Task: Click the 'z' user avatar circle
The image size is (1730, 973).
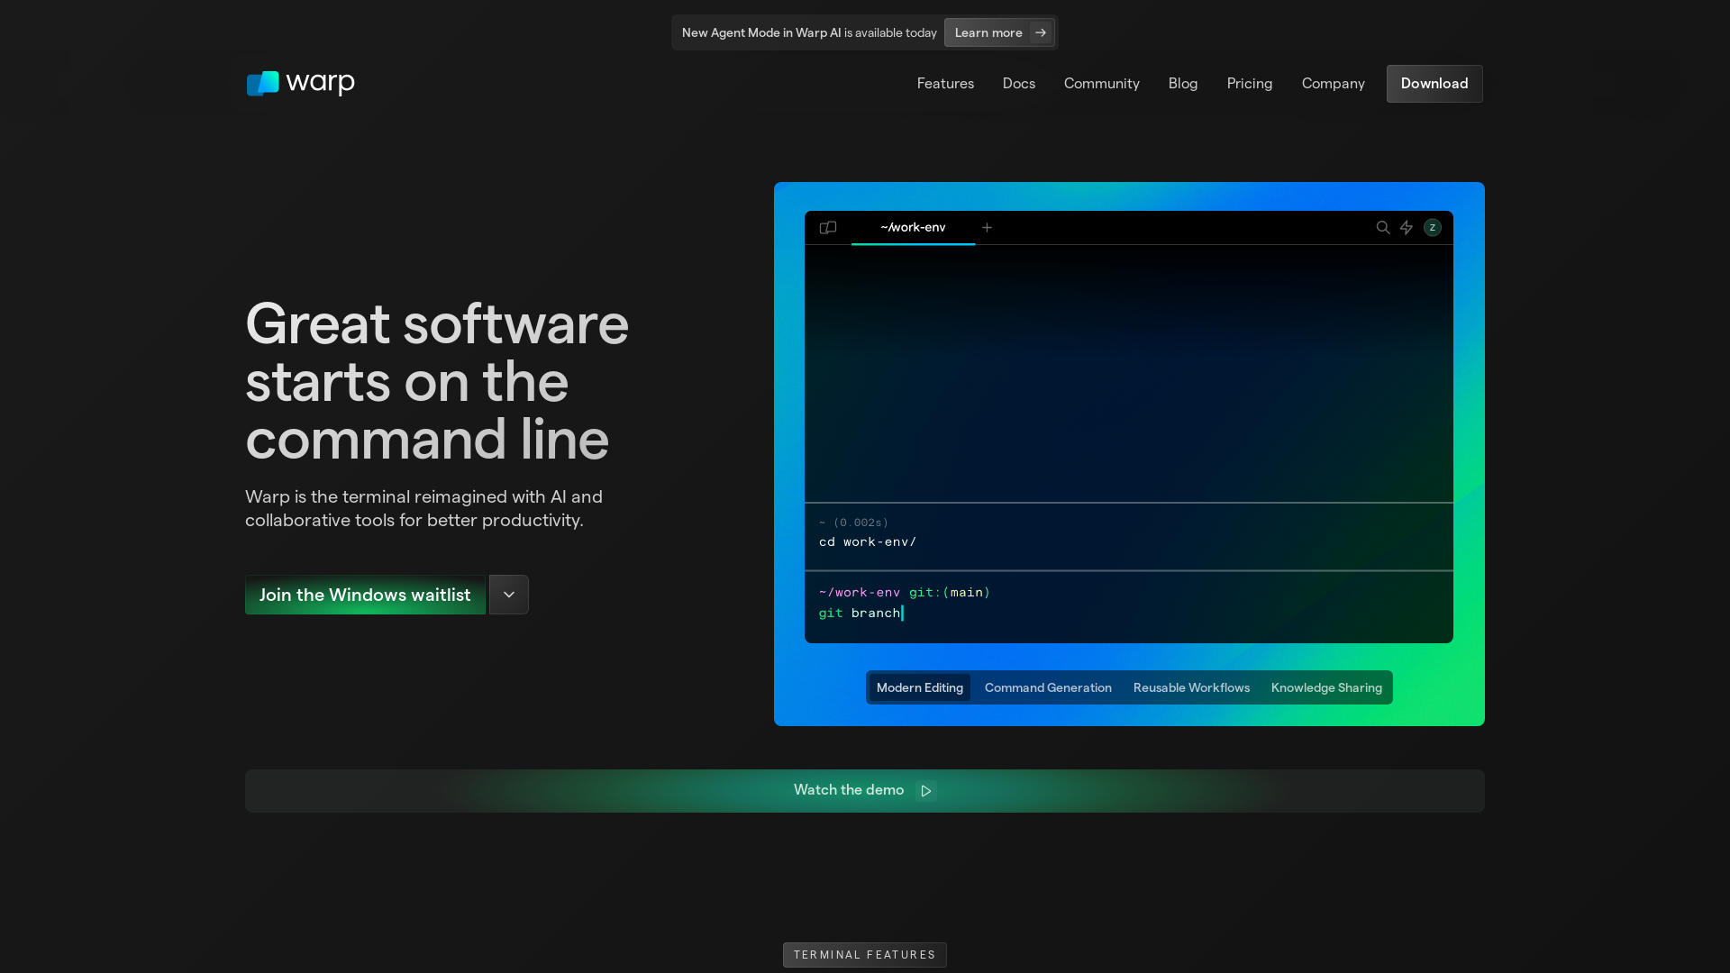Action: pos(1431,228)
